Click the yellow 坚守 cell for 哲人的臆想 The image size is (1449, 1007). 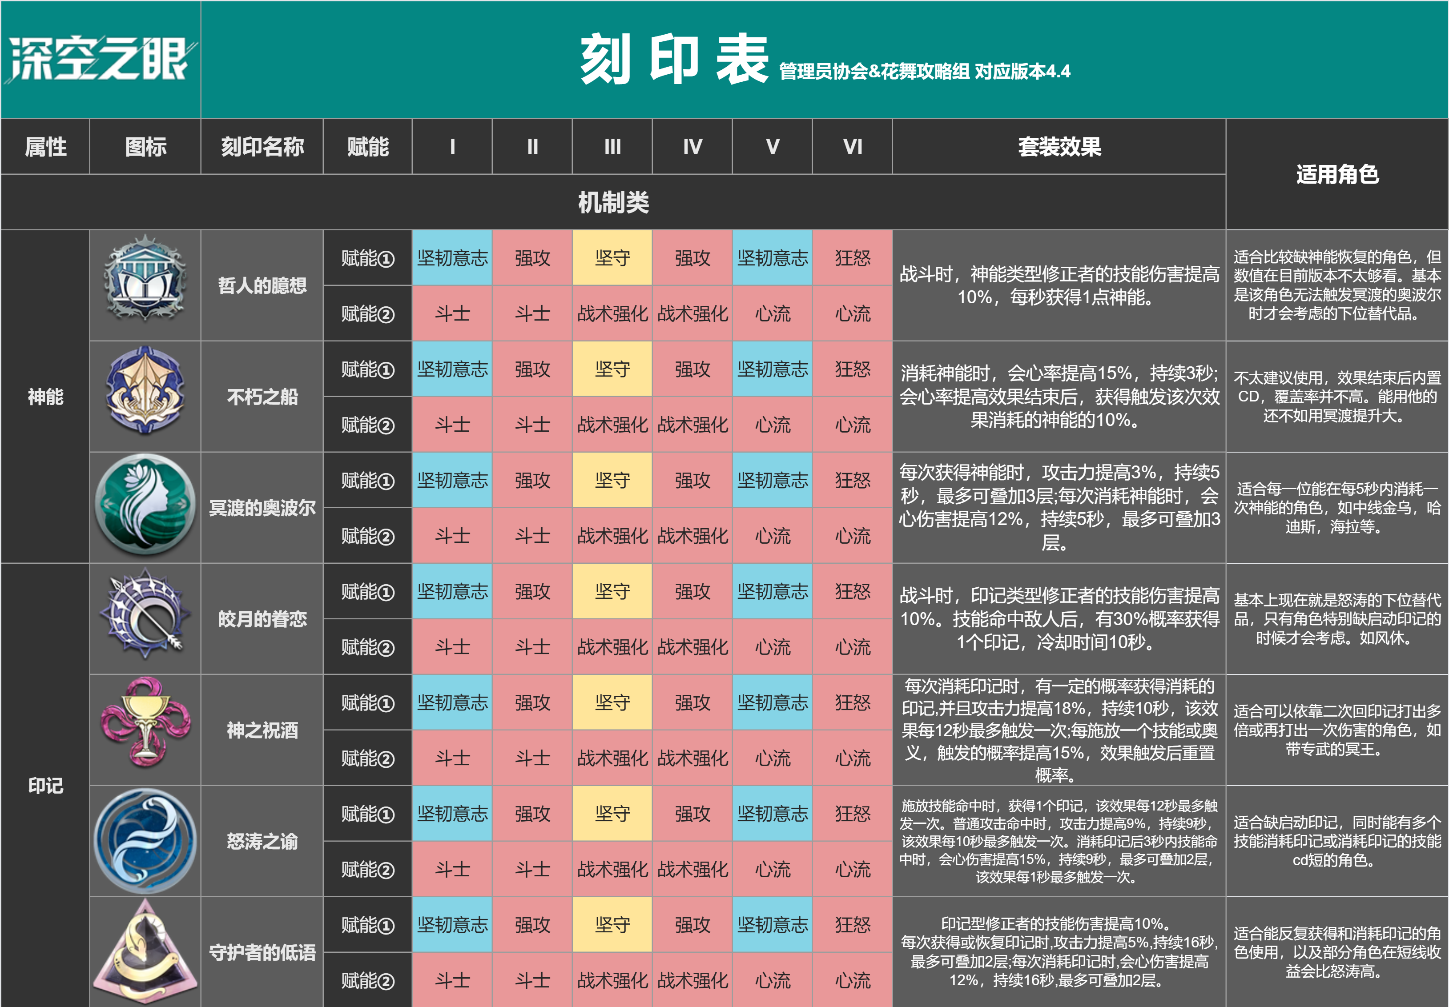pos(612,257)
